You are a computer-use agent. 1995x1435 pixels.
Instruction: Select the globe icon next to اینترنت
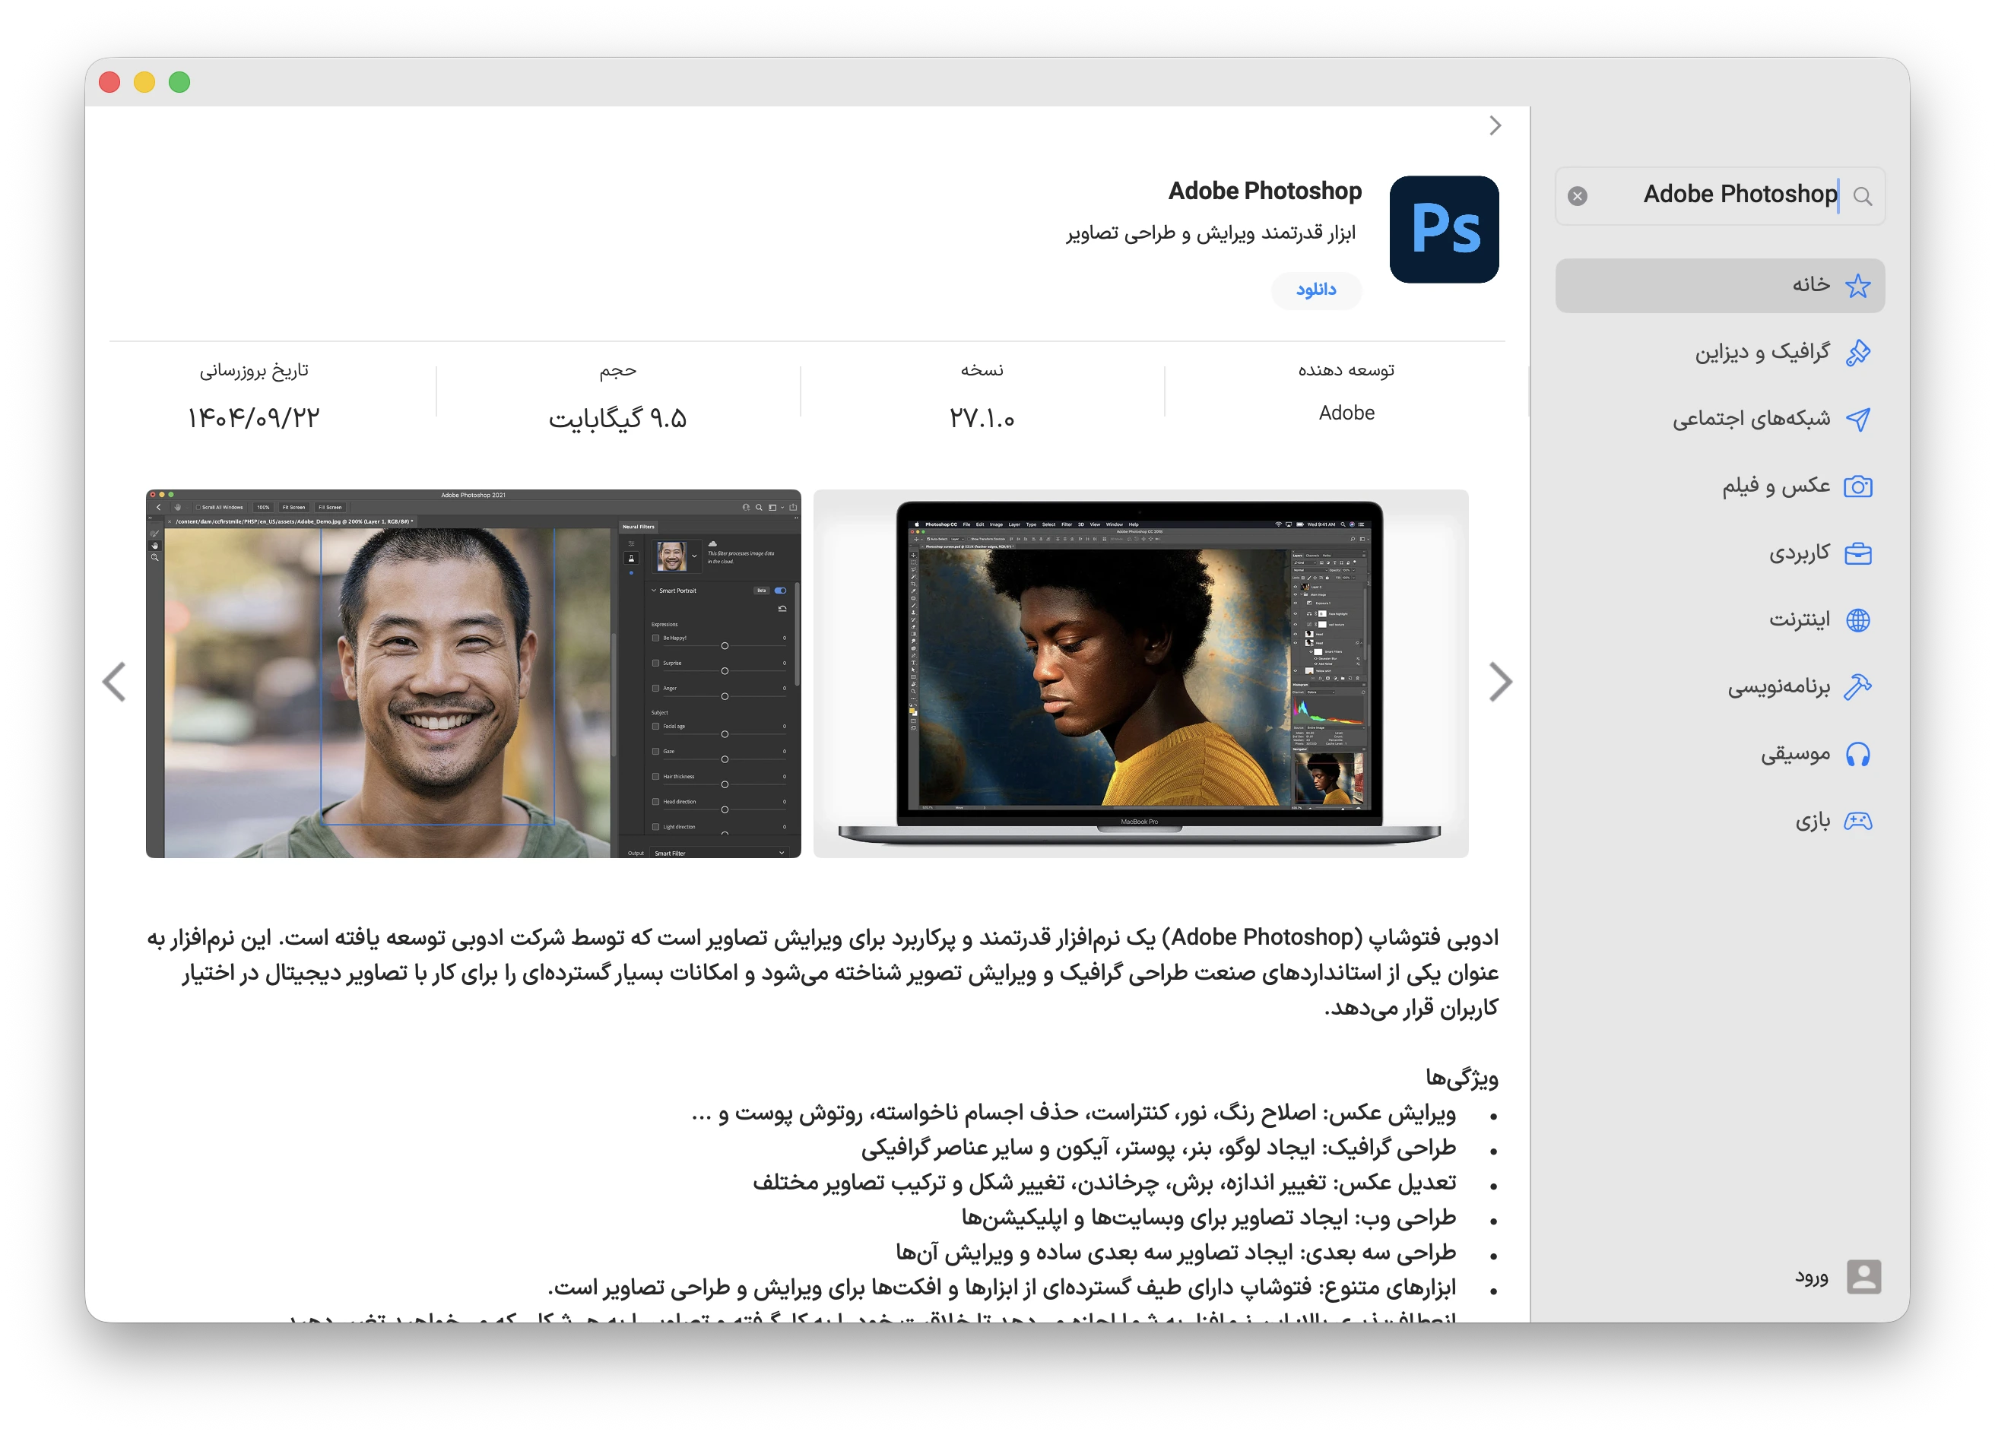(1859, 620)
